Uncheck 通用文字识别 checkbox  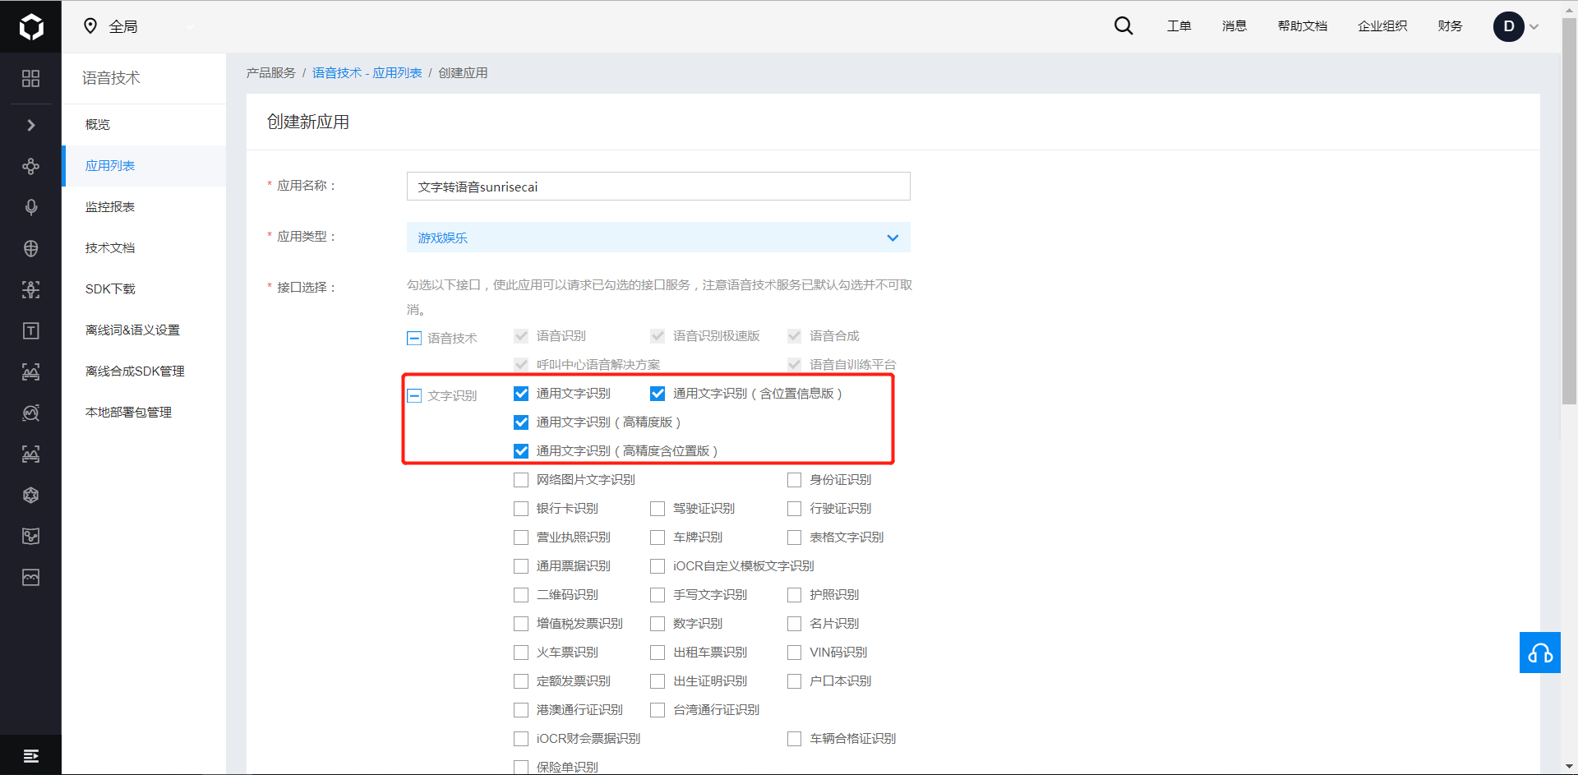click(x=521, y=394)
